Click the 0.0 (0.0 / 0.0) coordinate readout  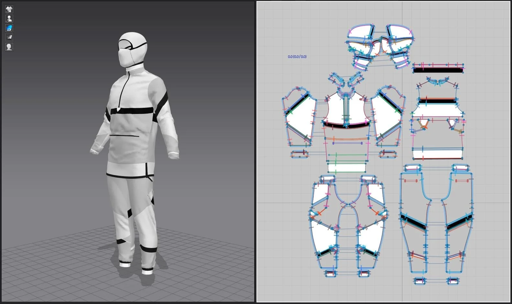tap(297, 57)
